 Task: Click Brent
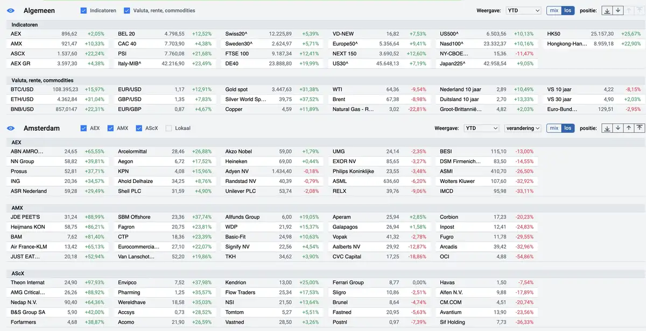[x=339, y=100]
